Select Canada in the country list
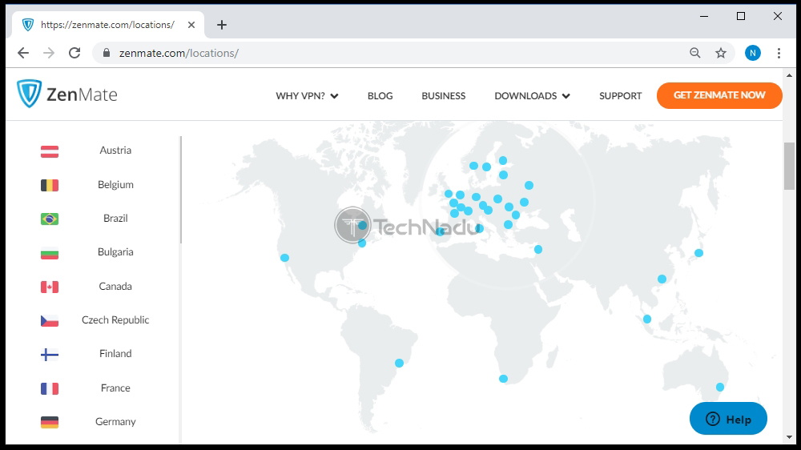The height and width of the screenshot is (450, 801). 115,286
